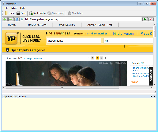Screen dimensions: 158x132
Task: Click the By Phone Number link
Action: click(x=97, y=34)
